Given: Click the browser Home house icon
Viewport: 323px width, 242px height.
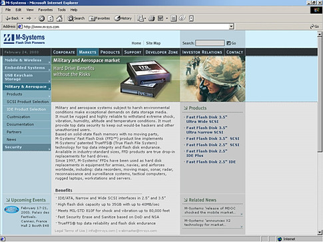Looking at the screenshot, I should pos(59,19).
